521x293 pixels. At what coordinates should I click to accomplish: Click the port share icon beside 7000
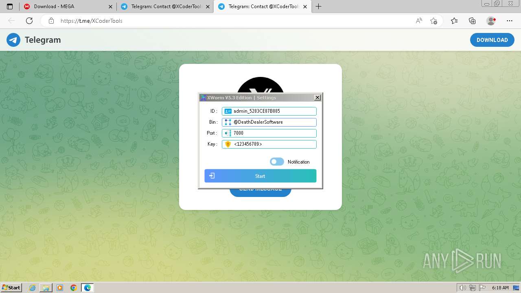tap(228, 133)
